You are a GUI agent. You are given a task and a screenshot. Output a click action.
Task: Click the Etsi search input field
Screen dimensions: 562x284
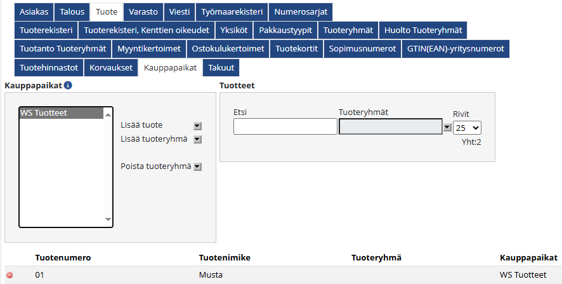285,127
